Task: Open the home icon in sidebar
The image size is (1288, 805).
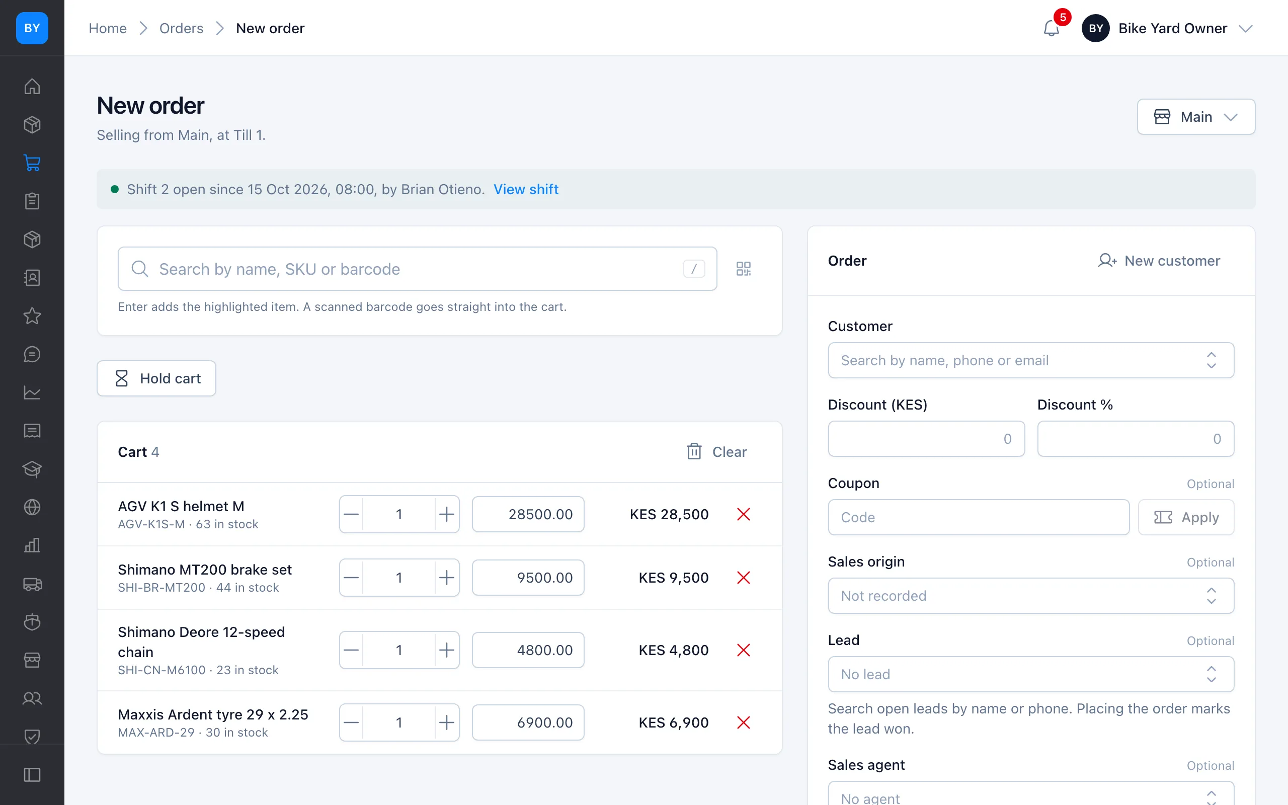Action: pos(32,86)
